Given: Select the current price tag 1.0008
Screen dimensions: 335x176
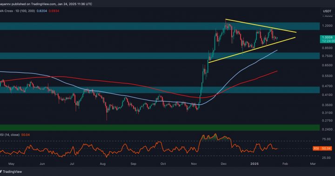Looking at the screenshot, I should click(x=327, y=37).
